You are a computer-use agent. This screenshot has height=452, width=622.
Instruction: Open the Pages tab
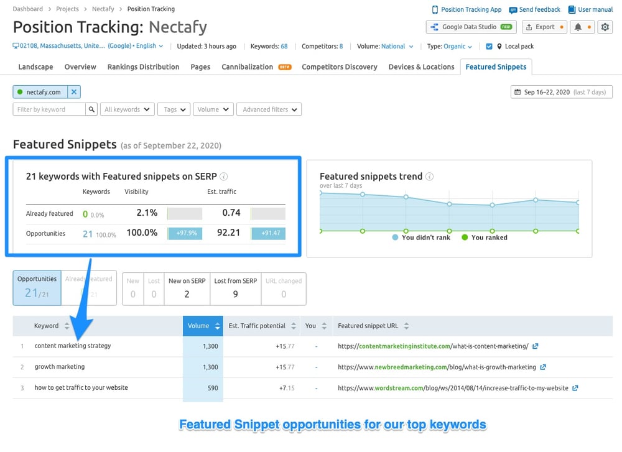pos(200,67)
